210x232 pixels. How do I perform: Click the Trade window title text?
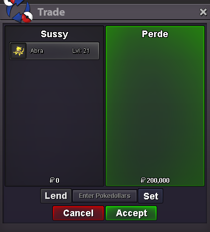point(51,12)
